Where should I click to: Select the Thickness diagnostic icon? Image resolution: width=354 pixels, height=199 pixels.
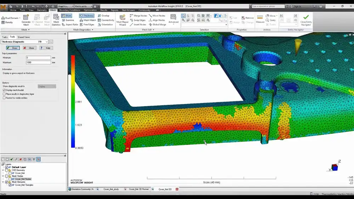pyautogui.click(x=87, y=16)
